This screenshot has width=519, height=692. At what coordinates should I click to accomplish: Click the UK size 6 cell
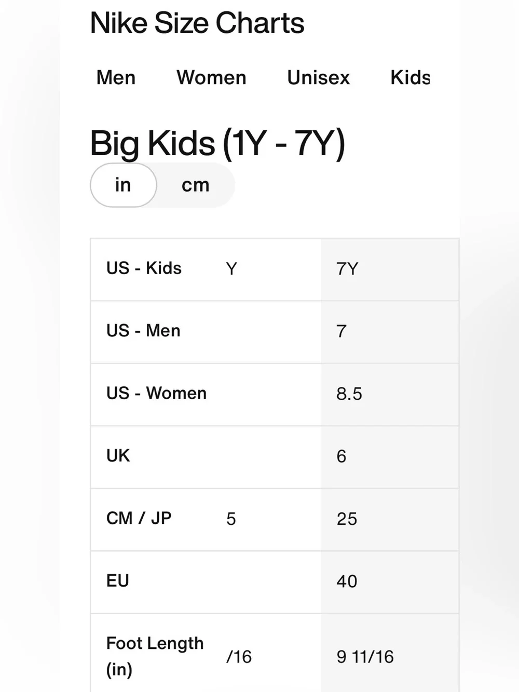tap(390, 457)
